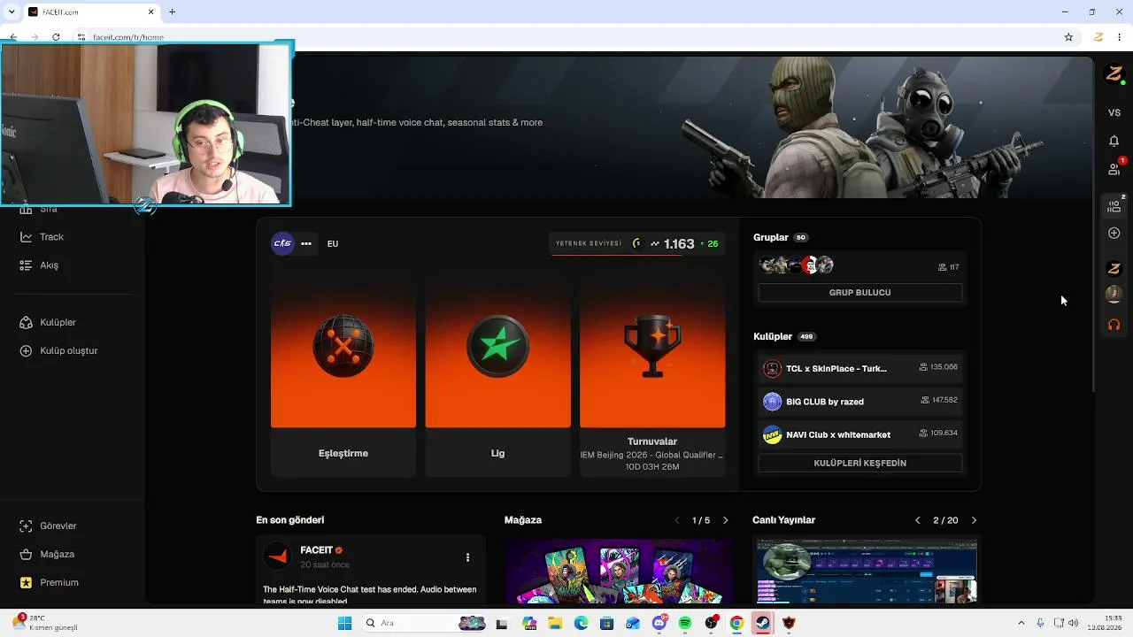Image resolution: width=1133 pixels, height=637 pixels.
Task: Click the Windows Start button
Action: [x=344, y=624]
